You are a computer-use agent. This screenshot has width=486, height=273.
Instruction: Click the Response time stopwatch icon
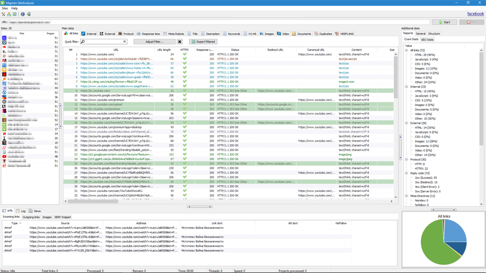(x=138, y=34)
